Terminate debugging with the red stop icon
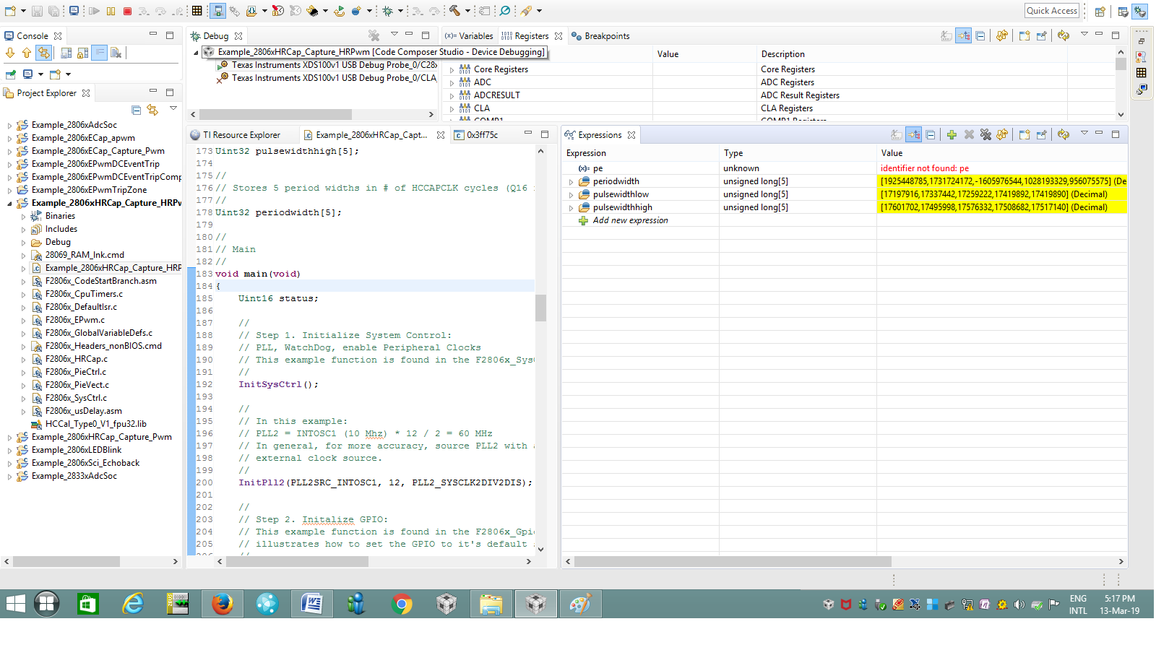Screen dimensions: 1156x650 pyautogui.click(x=127, y=11)
